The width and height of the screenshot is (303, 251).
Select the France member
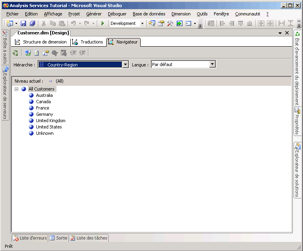pyautogui.click(x=43, y=108)
